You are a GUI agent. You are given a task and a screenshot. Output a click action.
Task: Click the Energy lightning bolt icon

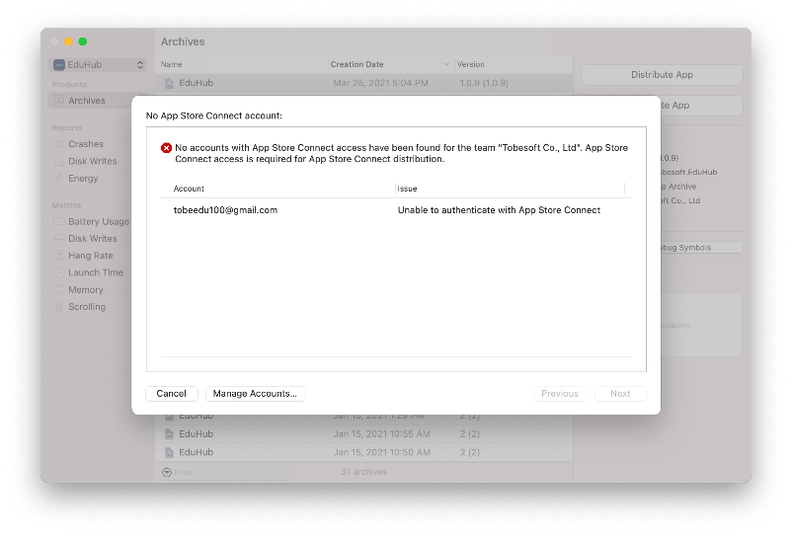[59, 179]
